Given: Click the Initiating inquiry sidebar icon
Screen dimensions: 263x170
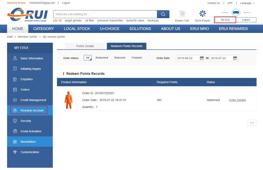Looking at the screenshot, I should coord(15,69).
